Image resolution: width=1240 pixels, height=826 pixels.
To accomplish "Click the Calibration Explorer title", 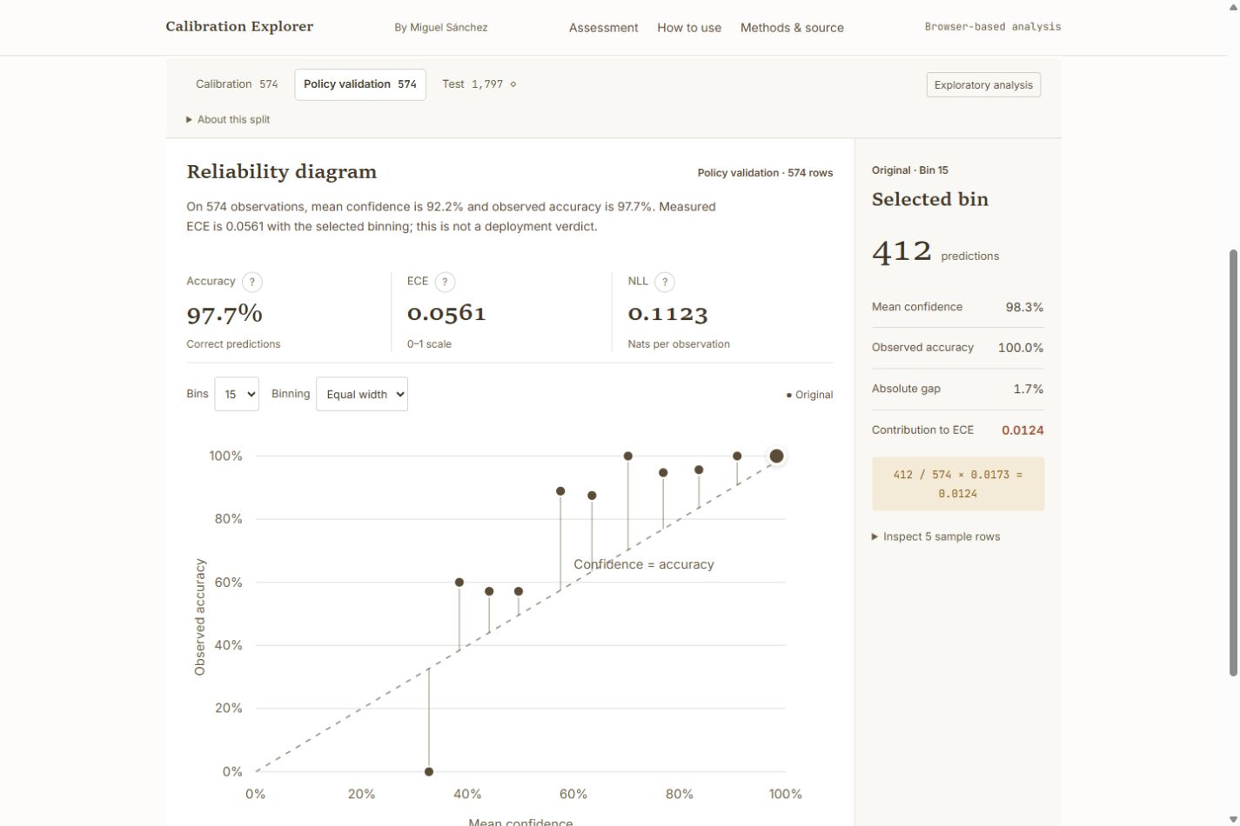I will (239, 26).
